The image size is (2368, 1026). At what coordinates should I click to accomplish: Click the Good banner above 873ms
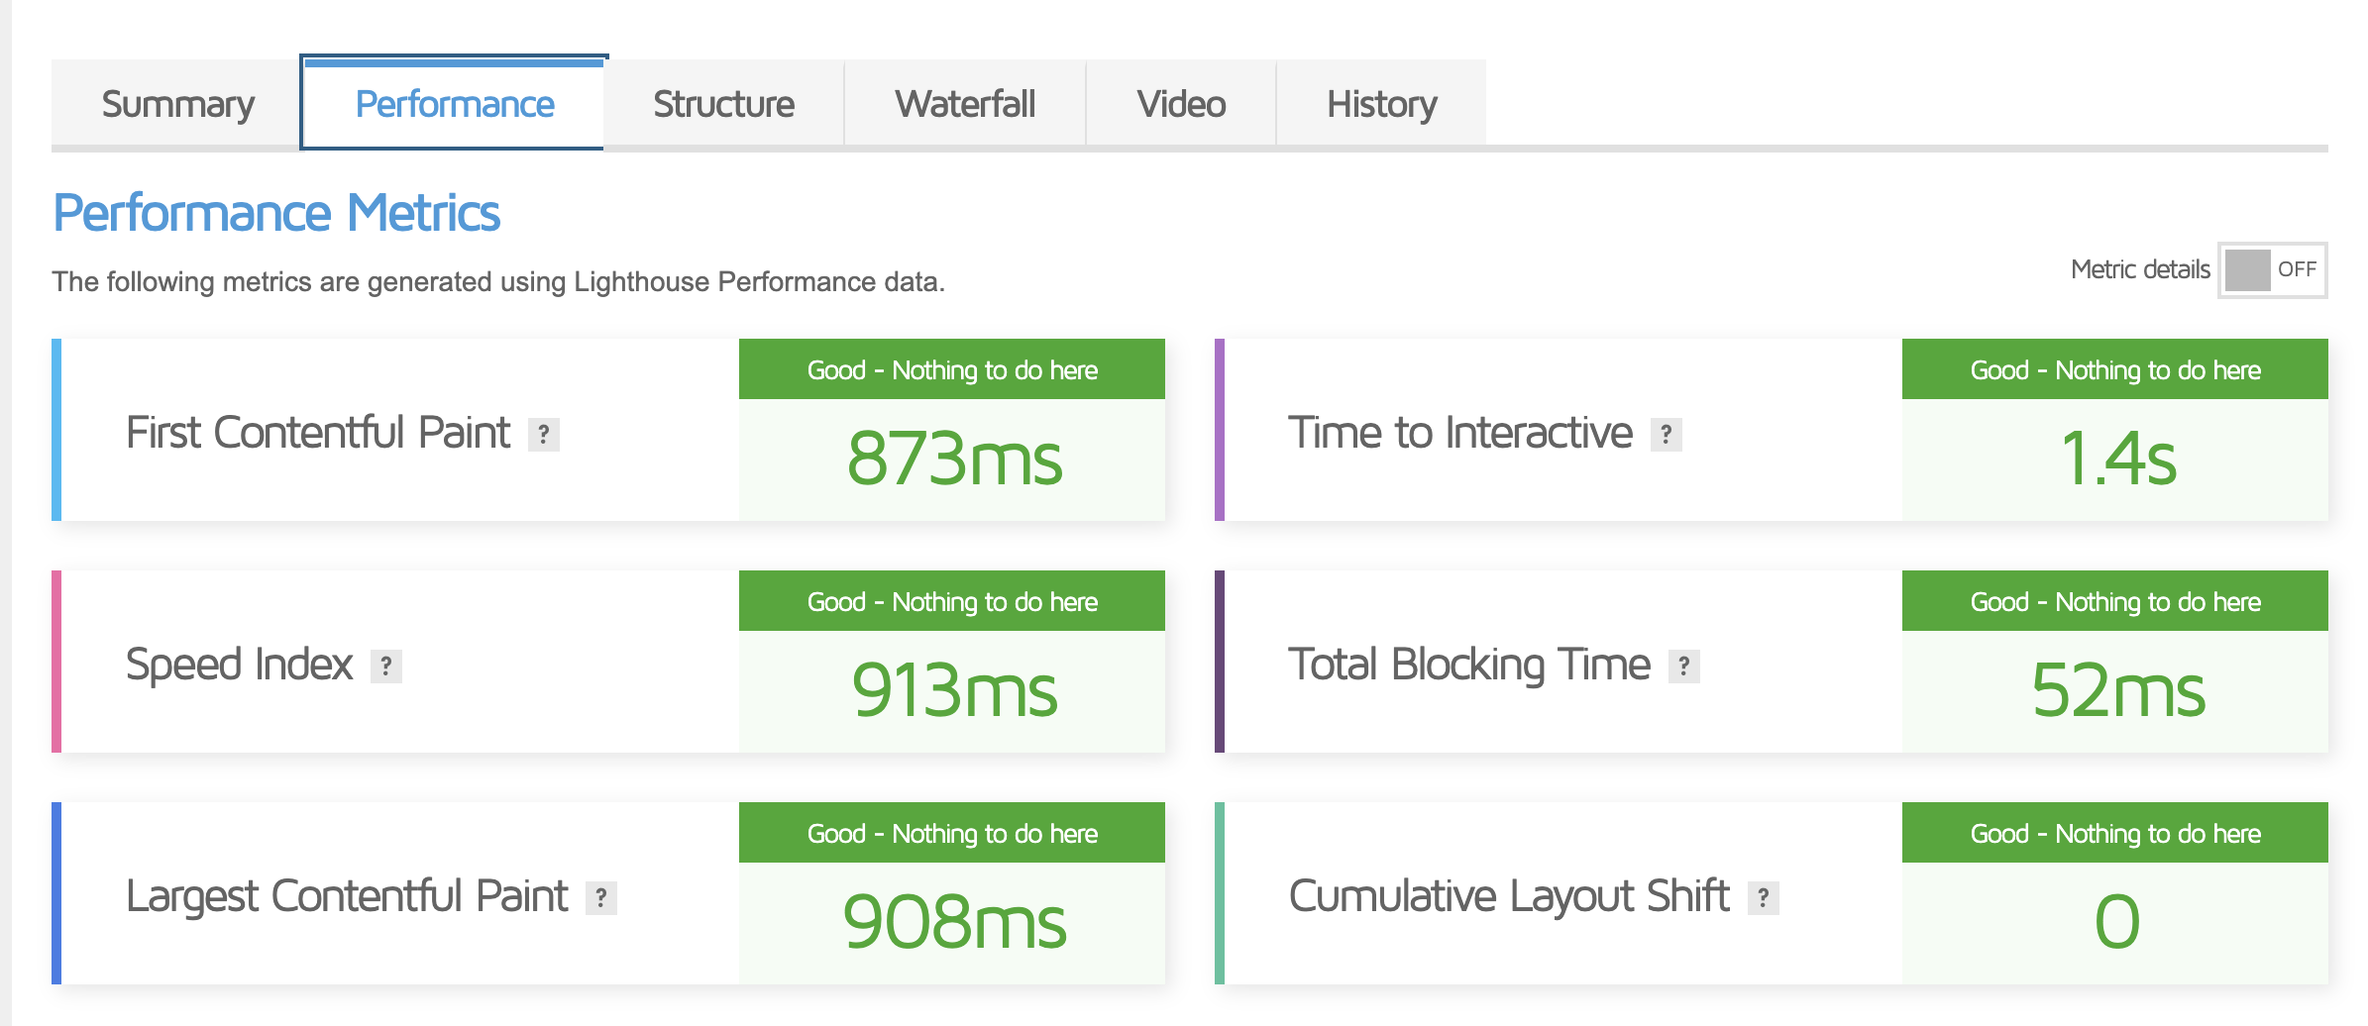pos(950,369)
